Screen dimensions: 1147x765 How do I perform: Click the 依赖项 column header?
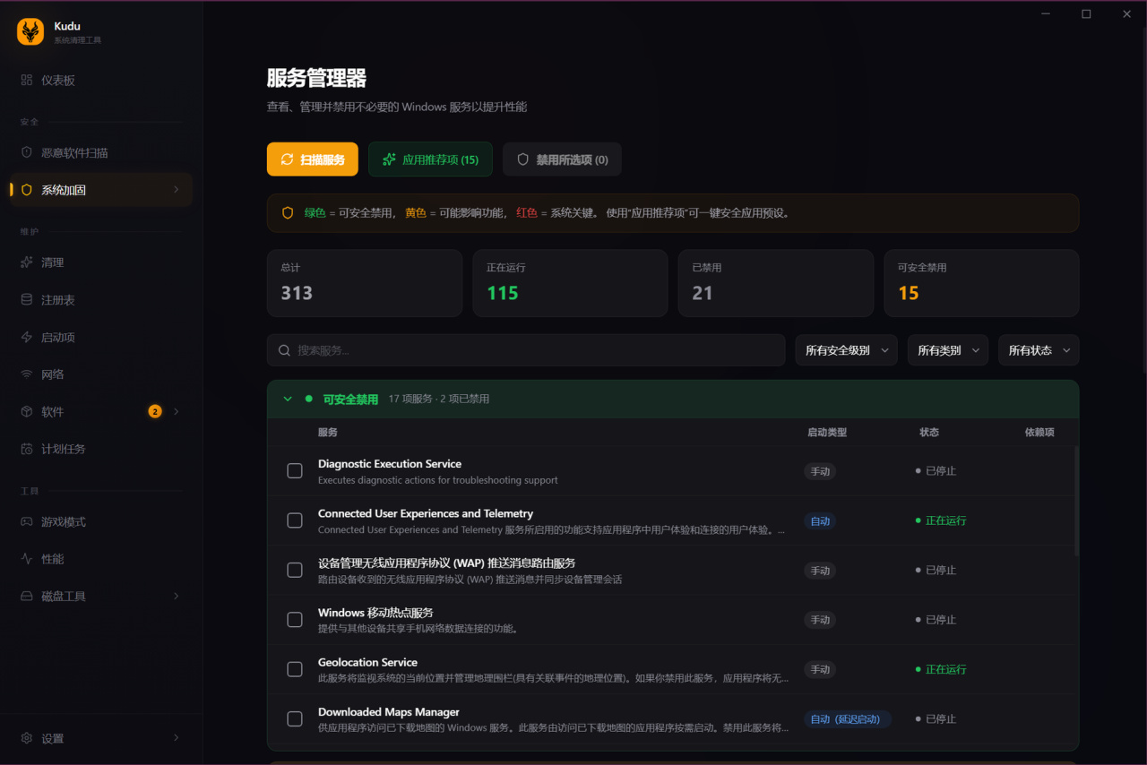[x=1039, y=433]
